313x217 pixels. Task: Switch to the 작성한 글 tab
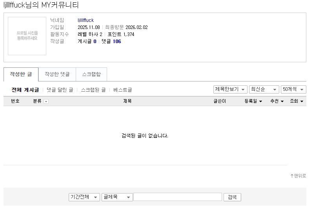point(21,74)
